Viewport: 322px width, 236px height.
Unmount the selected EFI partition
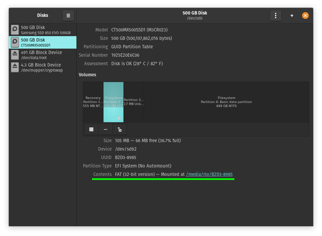pos(91,129)
